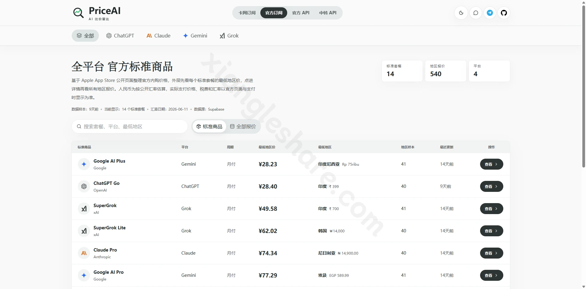Click price ¥77.29
This screenshot has height=289, width=586.
(268, 275)
